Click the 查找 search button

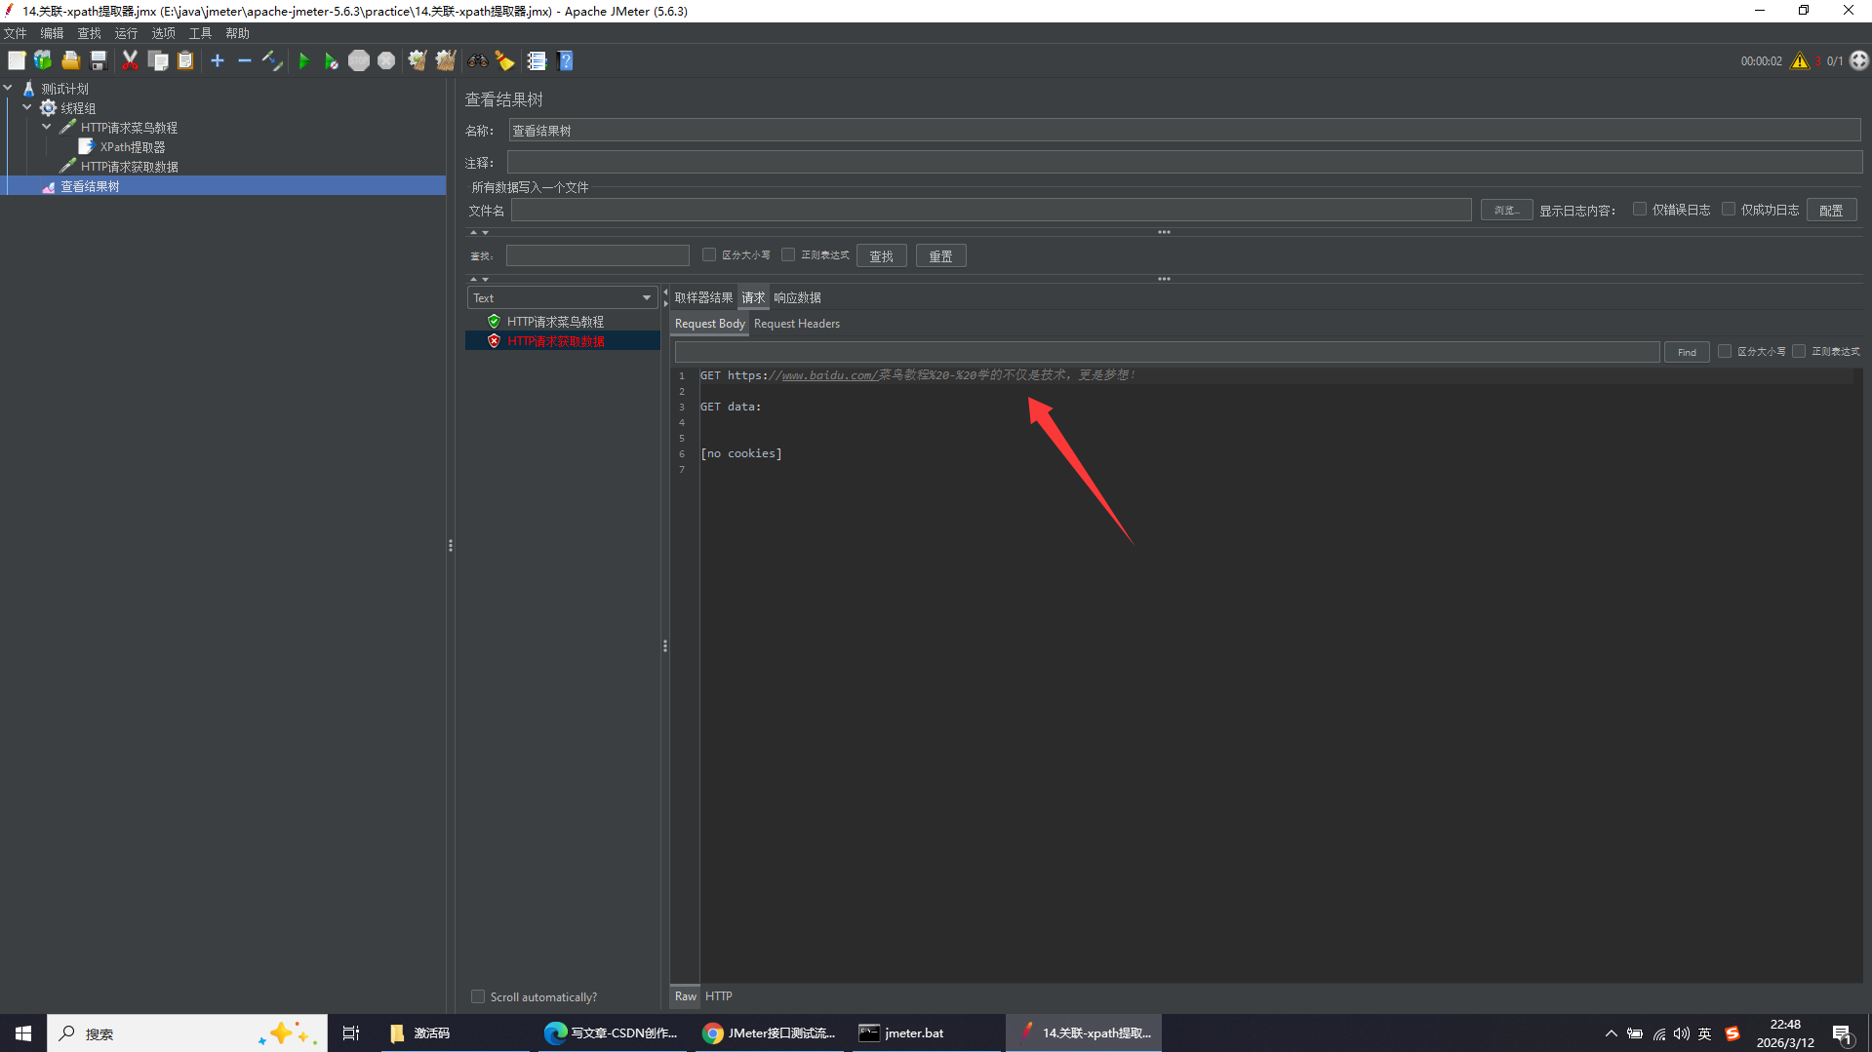(x=882, y=255)
